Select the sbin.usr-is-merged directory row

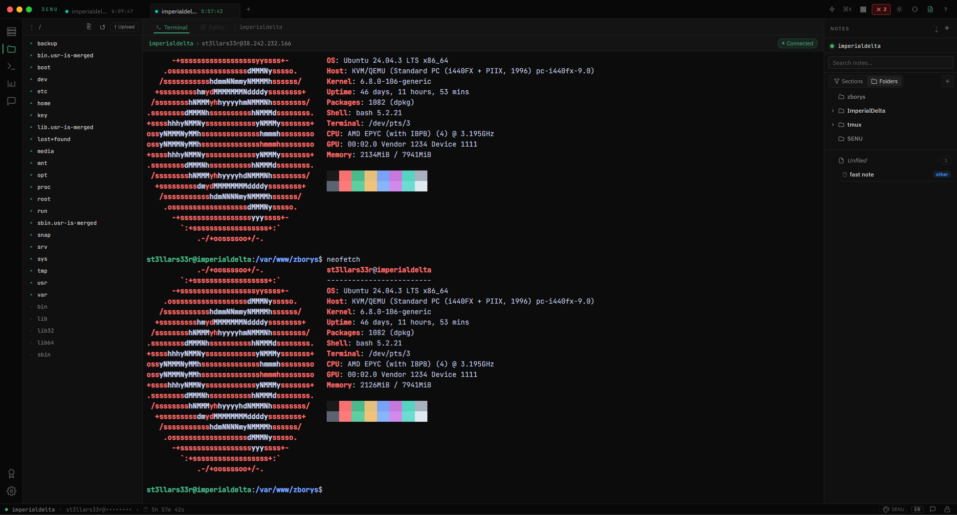coord(82,223)
